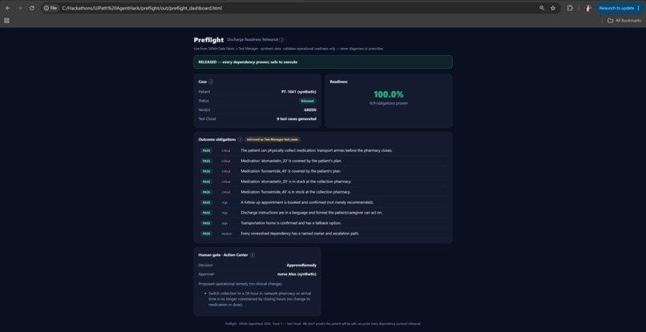Open the All Bookmarks folder
This screenshot has height=332, width=646.
click(x=624, y=21)
